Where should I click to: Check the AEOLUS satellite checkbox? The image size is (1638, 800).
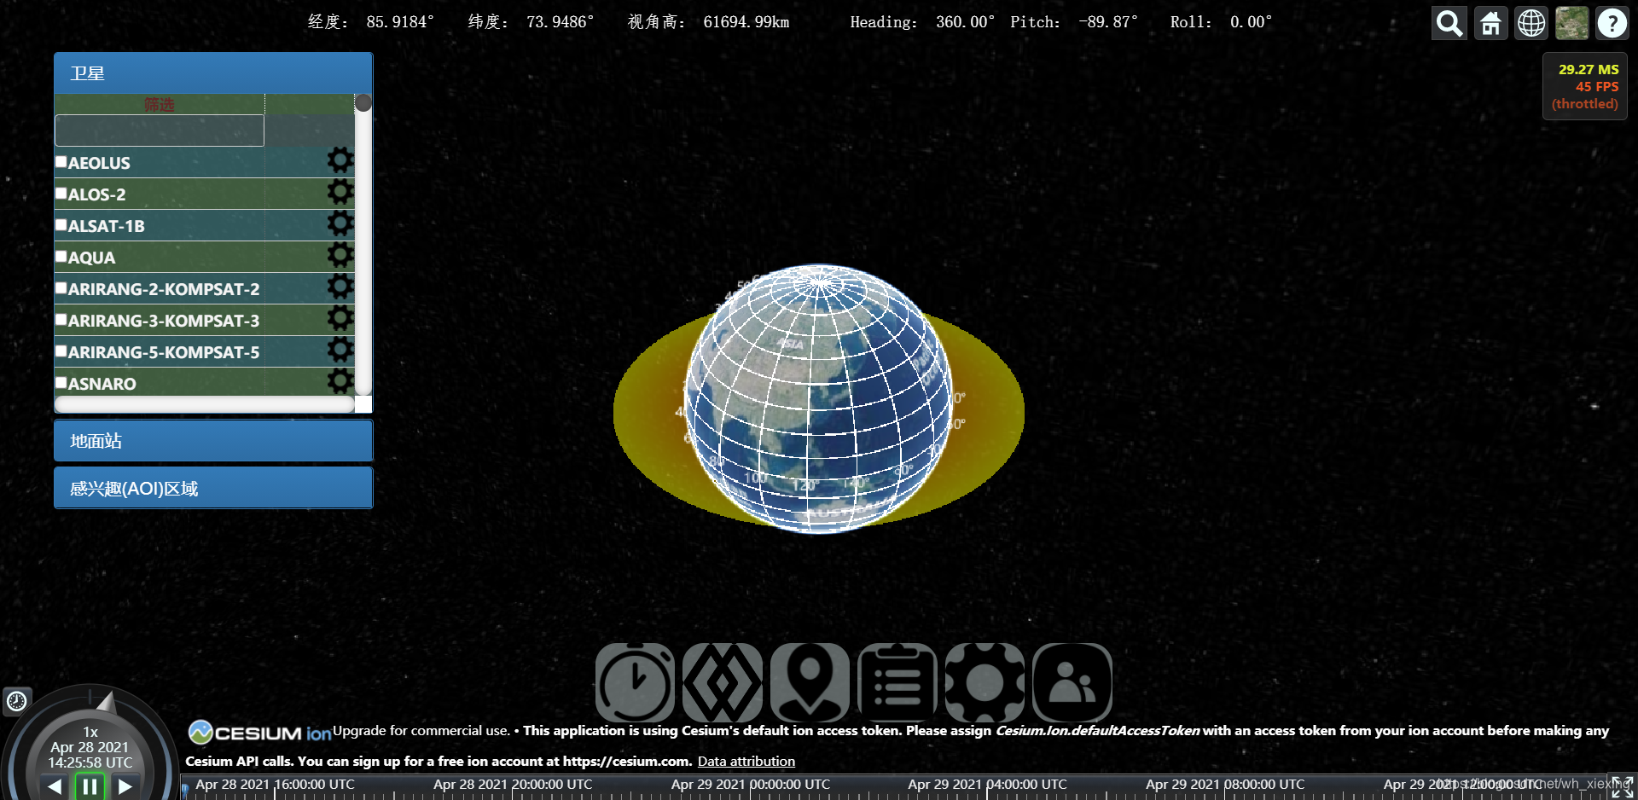tap(61, 161)
